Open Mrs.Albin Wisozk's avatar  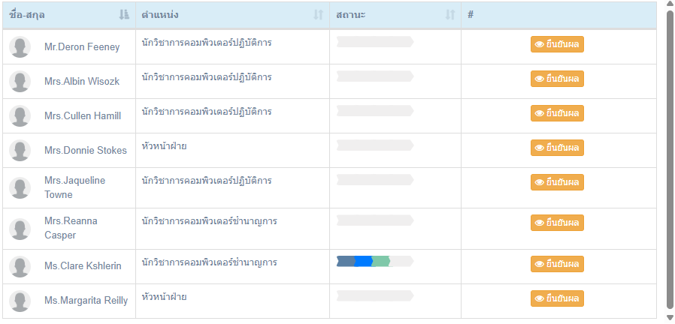click(x=20, y=81)
